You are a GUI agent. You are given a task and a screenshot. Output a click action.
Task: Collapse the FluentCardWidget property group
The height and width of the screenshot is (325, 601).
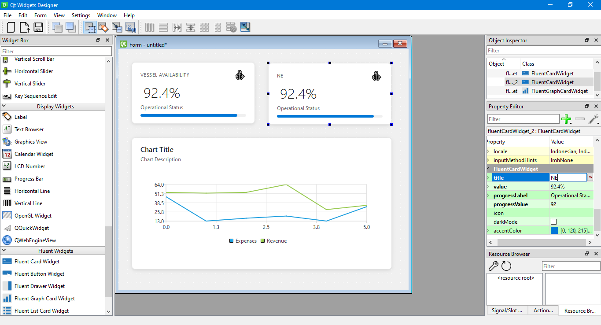click(x=488, y=169)
